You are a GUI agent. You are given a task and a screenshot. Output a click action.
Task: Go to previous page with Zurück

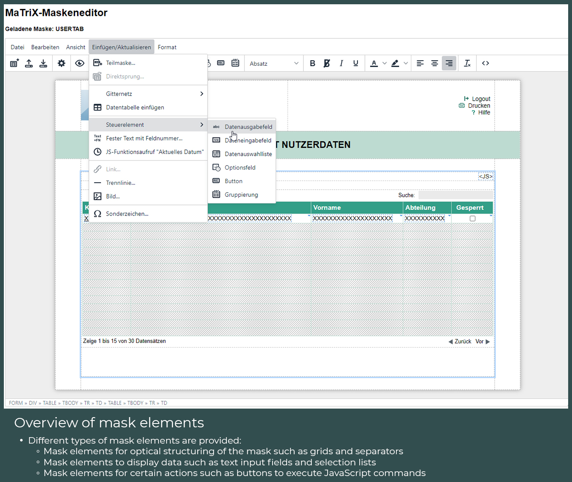coord(460,342)
